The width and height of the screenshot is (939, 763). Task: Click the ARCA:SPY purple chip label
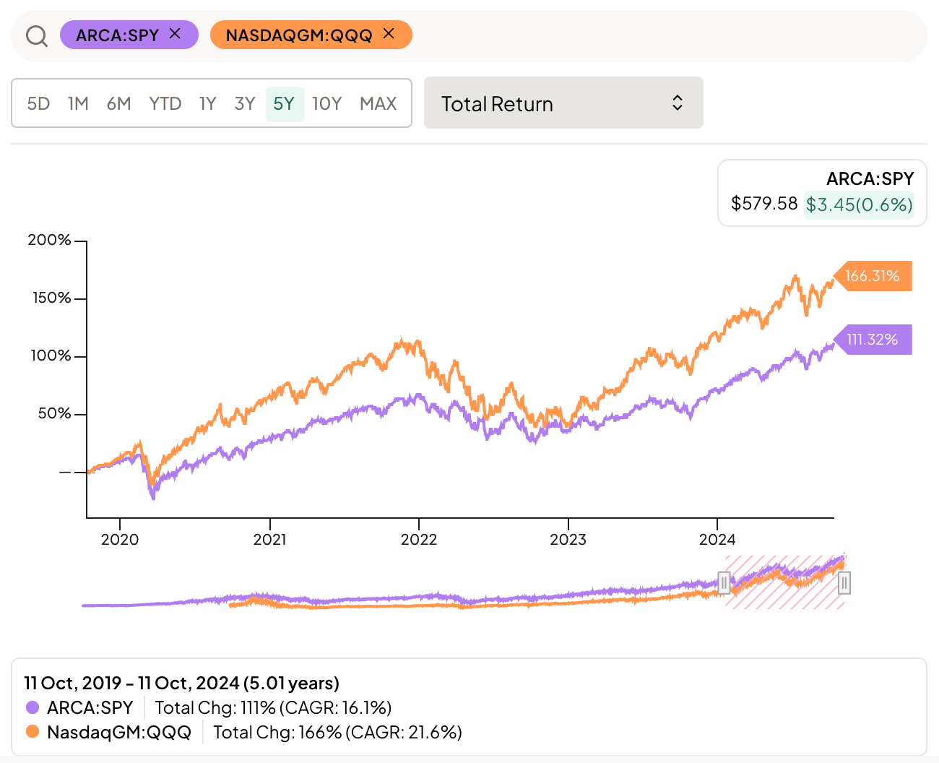[117, 35]
